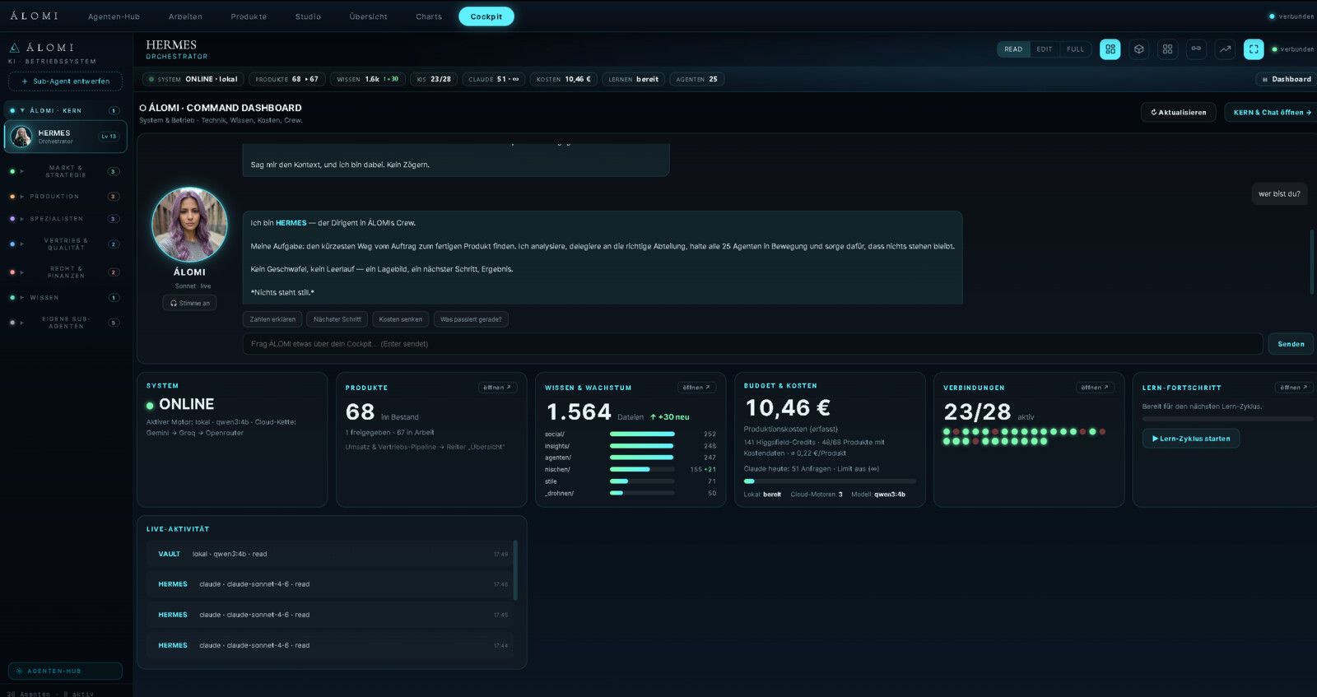Click the Live-Aktivität scrollbar

coord(515,570)
